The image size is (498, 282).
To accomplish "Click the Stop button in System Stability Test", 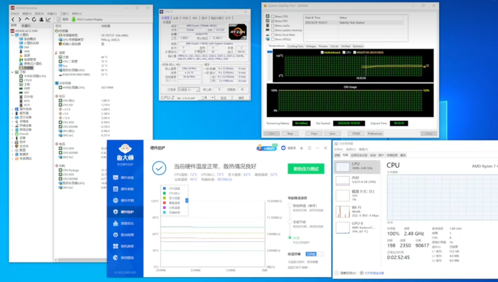I will (291, 133).
